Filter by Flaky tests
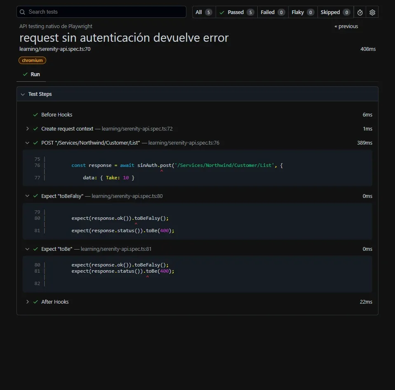Viewport: 395px width, 390px height. coord(303,12)
